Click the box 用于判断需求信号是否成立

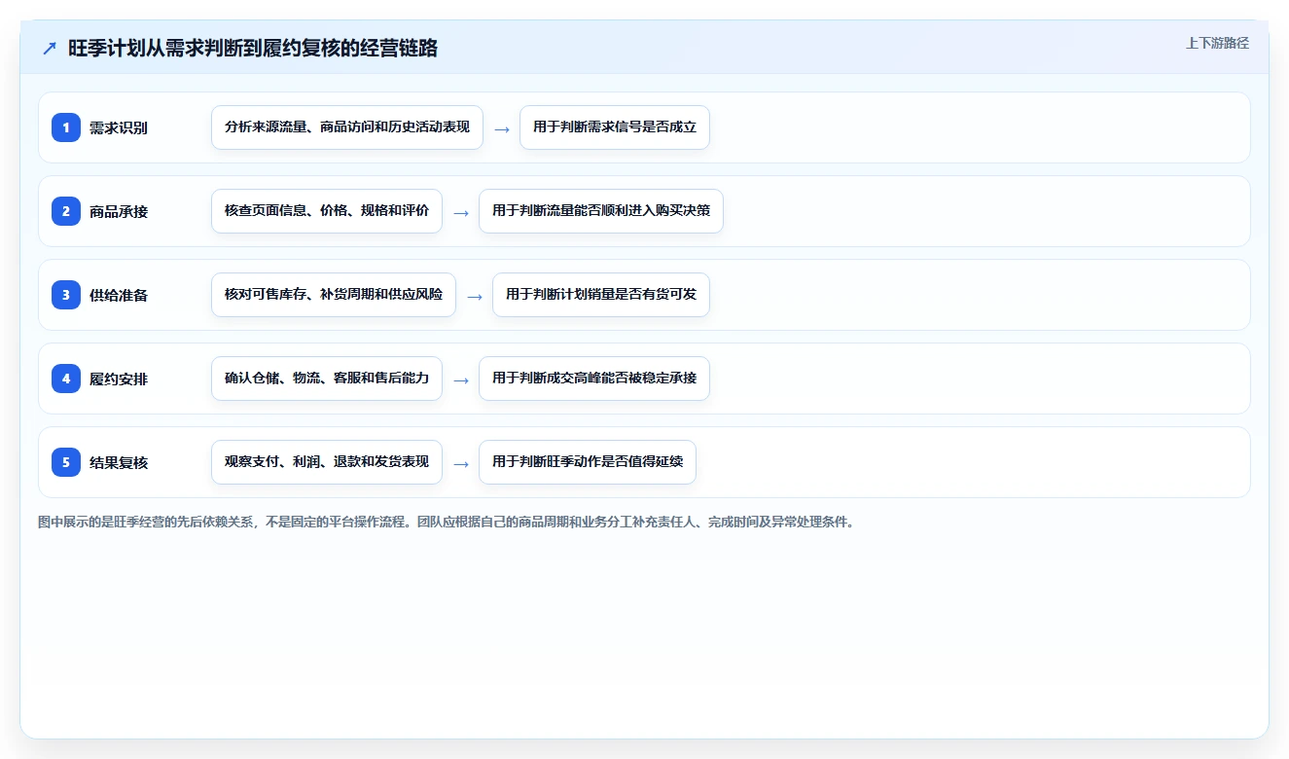pos(615,127)
